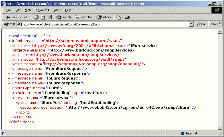Click the Links toolbar label
The image size is (224, 137).
(x=214, y=24)
